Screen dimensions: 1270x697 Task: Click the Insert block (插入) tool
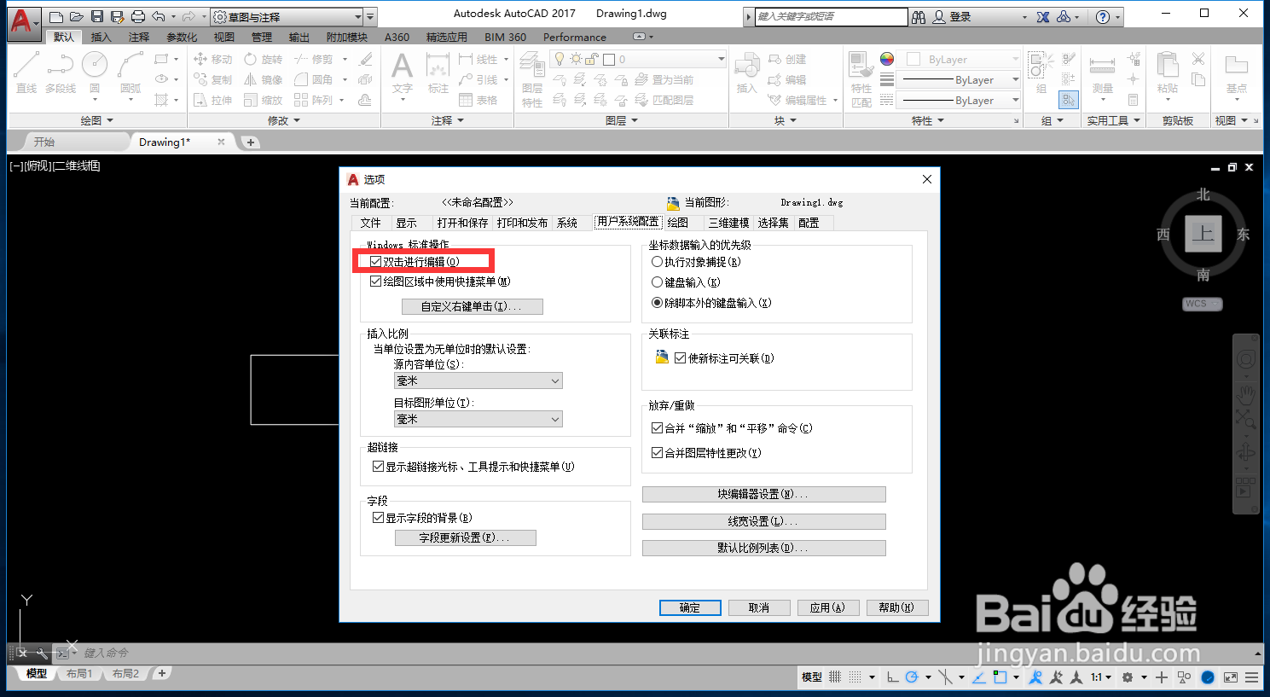point(746,73)
